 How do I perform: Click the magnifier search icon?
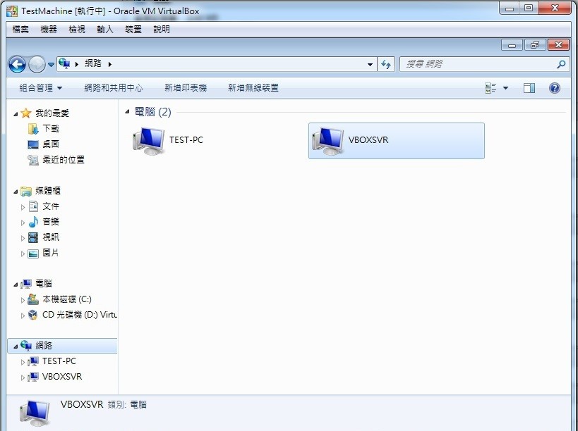pos(561,64)
